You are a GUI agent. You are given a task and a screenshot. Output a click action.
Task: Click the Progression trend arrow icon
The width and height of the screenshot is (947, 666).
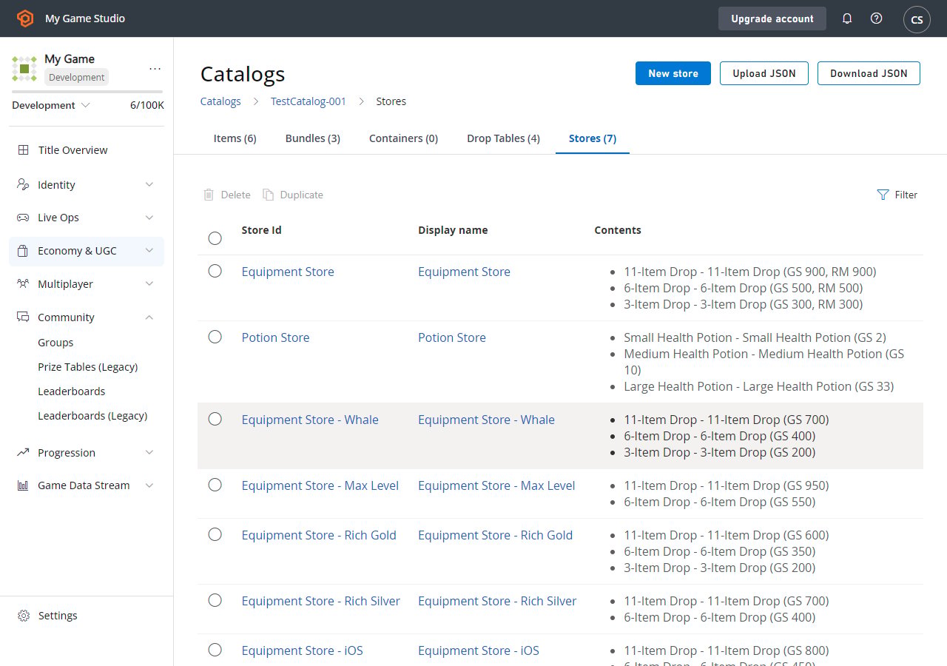tap(23, 453)
